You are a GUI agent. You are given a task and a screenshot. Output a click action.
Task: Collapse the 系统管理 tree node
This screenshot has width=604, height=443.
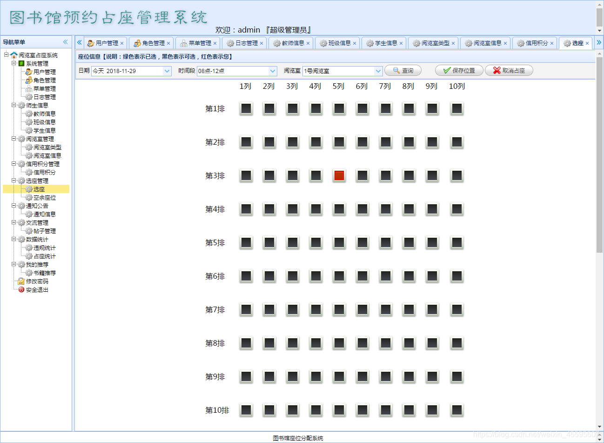click(x=14, y=63)
